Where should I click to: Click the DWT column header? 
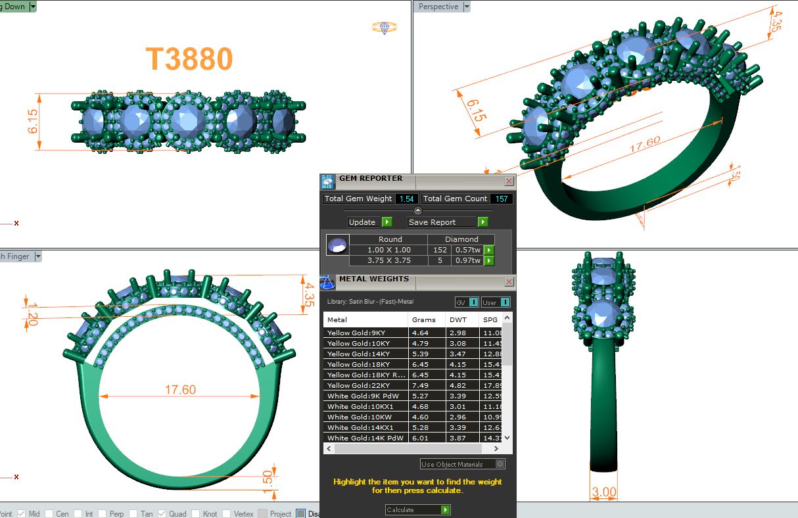coord(462,319)
